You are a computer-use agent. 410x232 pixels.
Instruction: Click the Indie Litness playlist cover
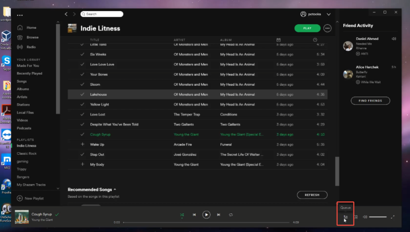coord(72,28)
